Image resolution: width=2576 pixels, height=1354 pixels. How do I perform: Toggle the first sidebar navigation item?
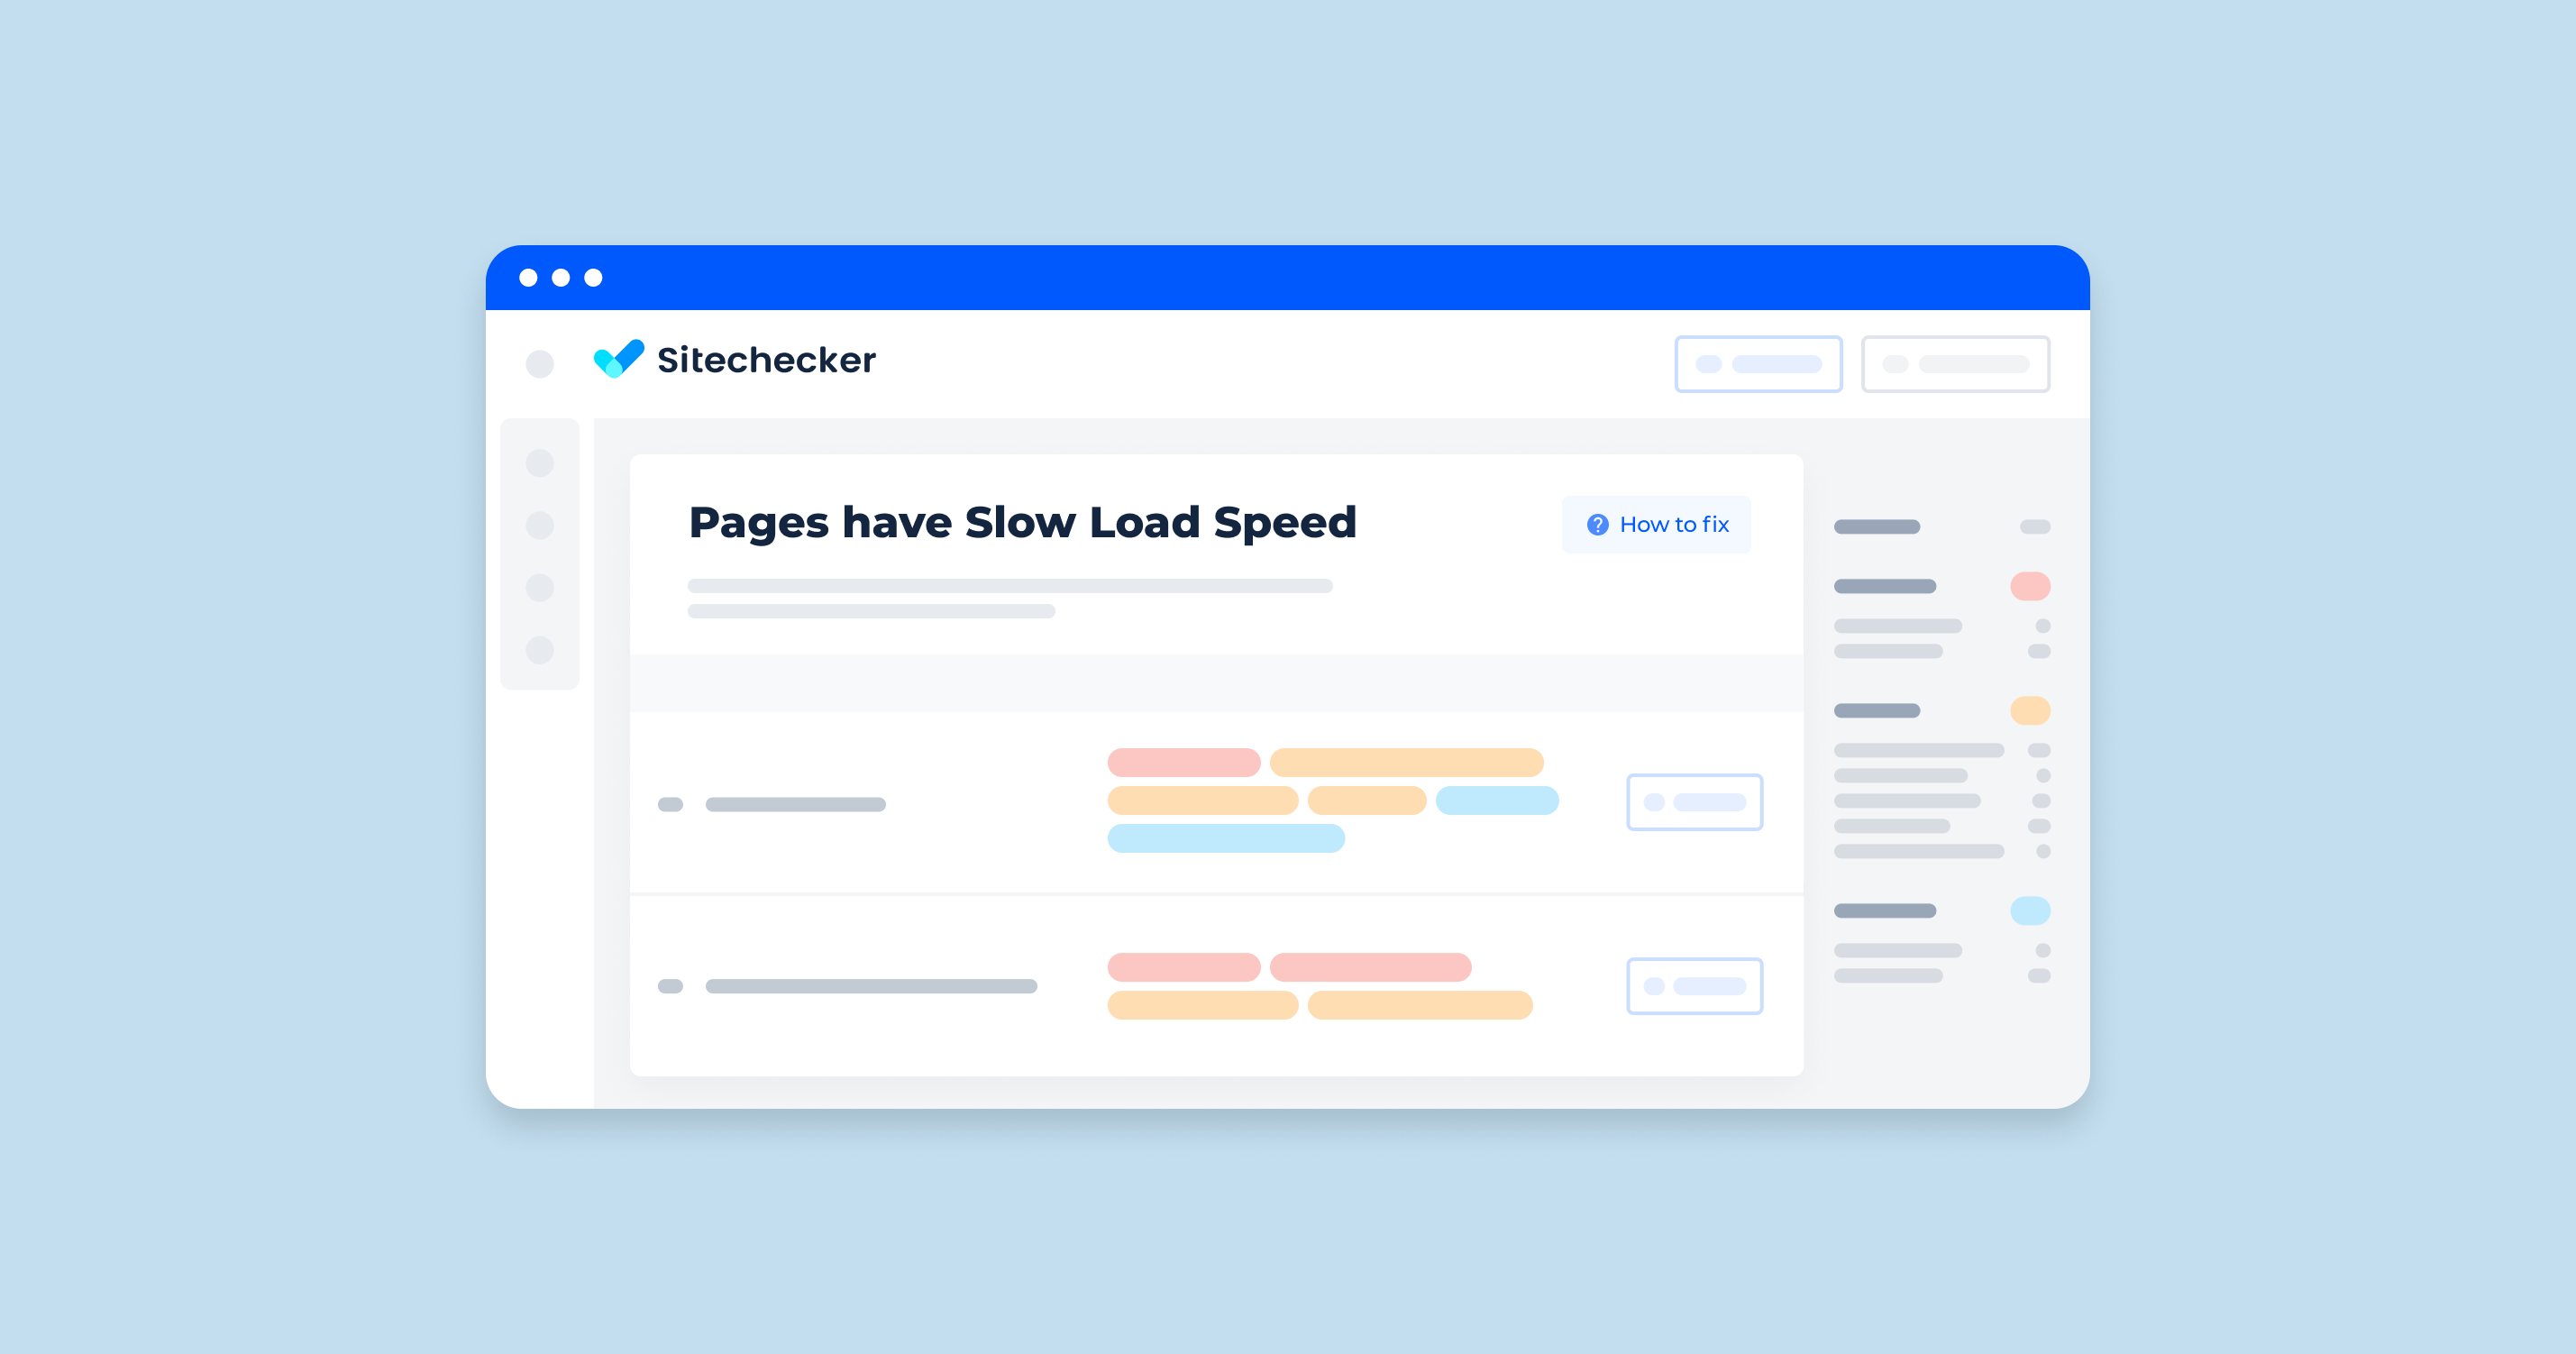click(x=540, y=465)
